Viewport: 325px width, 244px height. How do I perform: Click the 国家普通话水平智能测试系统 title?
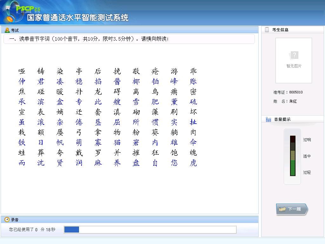pyautogui.click(x=78, y=17)
